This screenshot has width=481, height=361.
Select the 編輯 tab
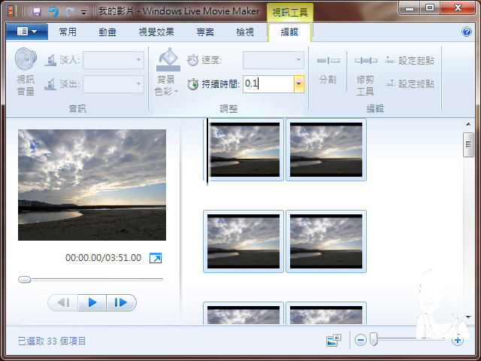[289, 32]
